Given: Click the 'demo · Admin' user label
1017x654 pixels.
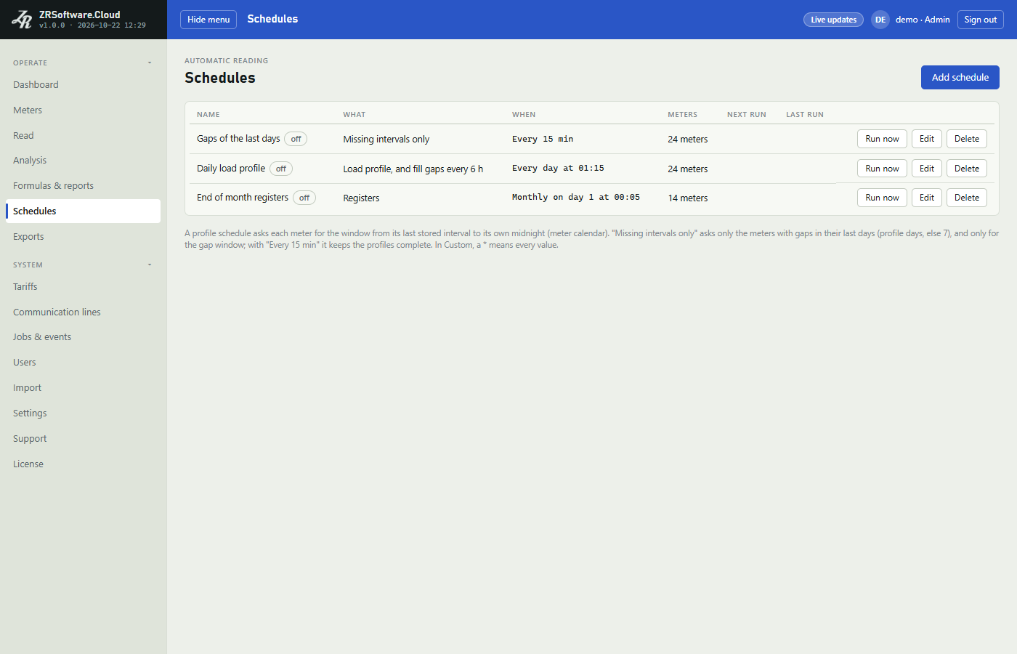Looking at the screenshot, I should [x=923, y=20].
